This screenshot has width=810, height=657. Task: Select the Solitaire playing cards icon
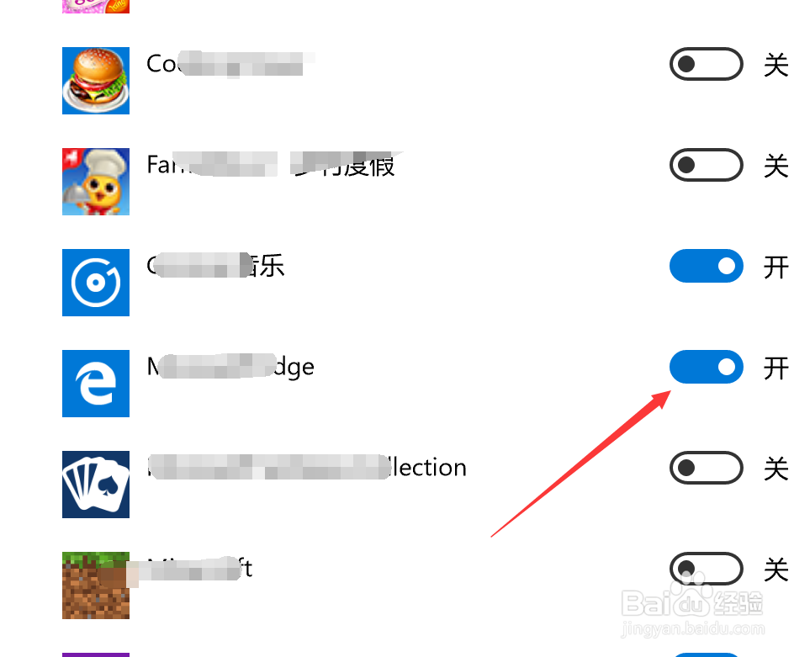coord(96,484)
